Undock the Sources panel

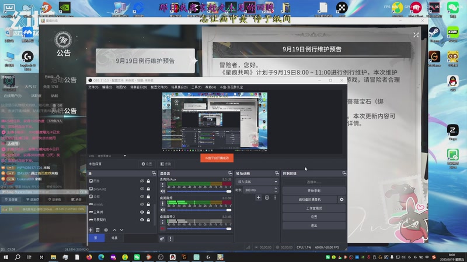point(154,173)
